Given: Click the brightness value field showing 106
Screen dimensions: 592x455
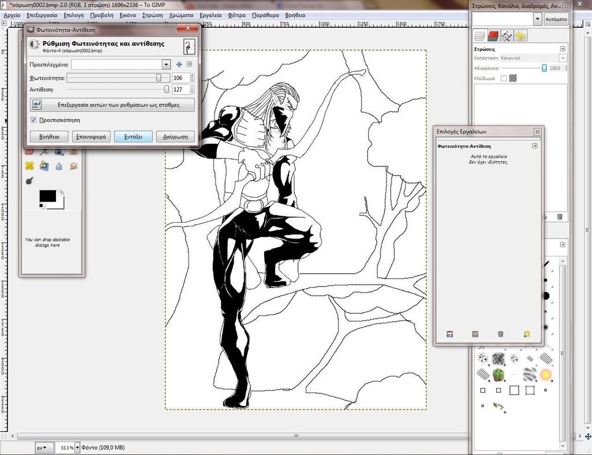Looking at the screenshot, I should 181,77.
